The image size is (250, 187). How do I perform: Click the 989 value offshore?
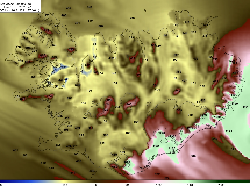tap(194, 156)
